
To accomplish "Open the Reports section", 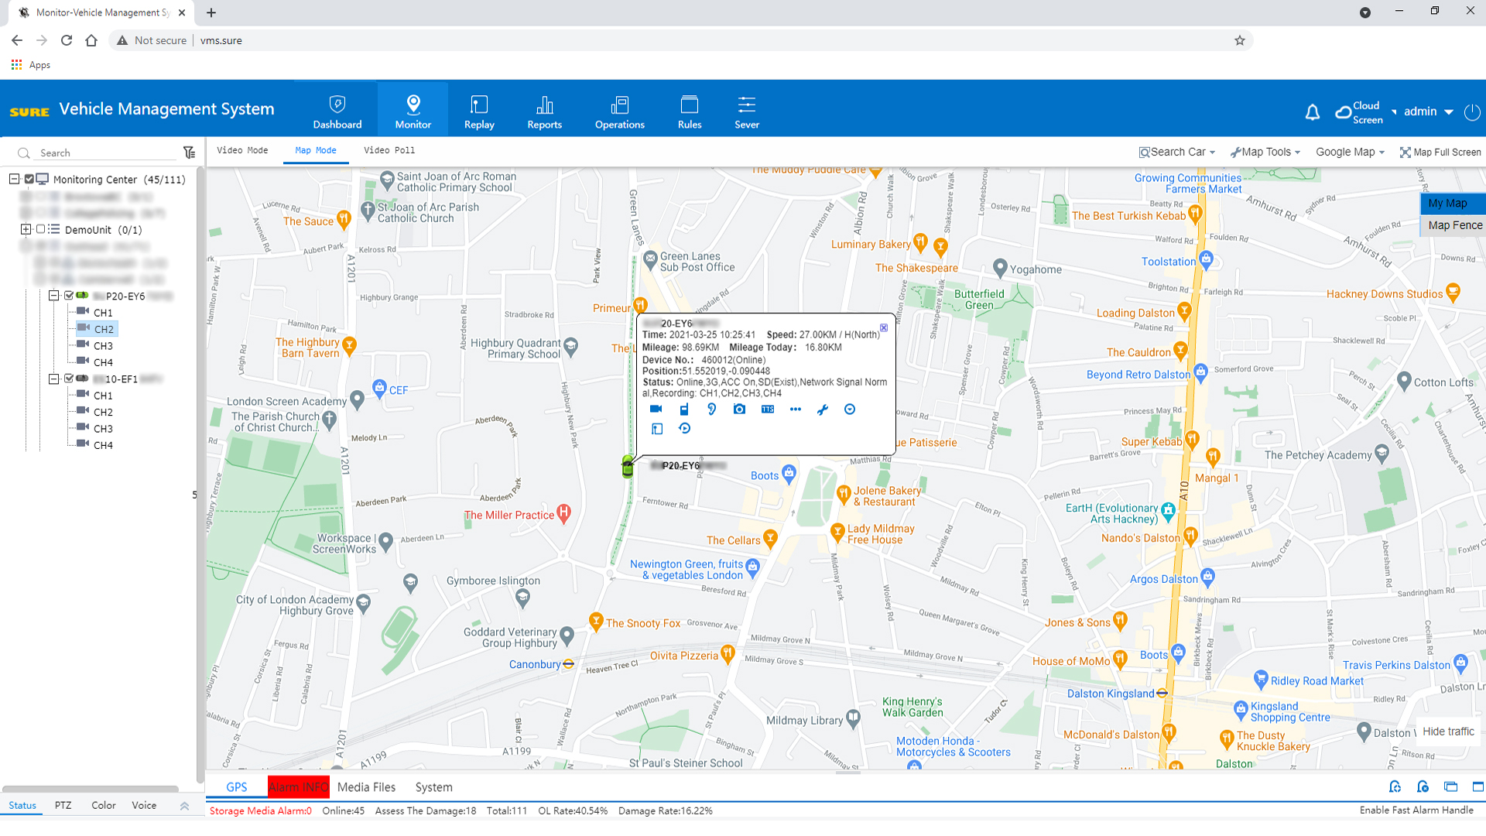I will click(x=545, y=111).
